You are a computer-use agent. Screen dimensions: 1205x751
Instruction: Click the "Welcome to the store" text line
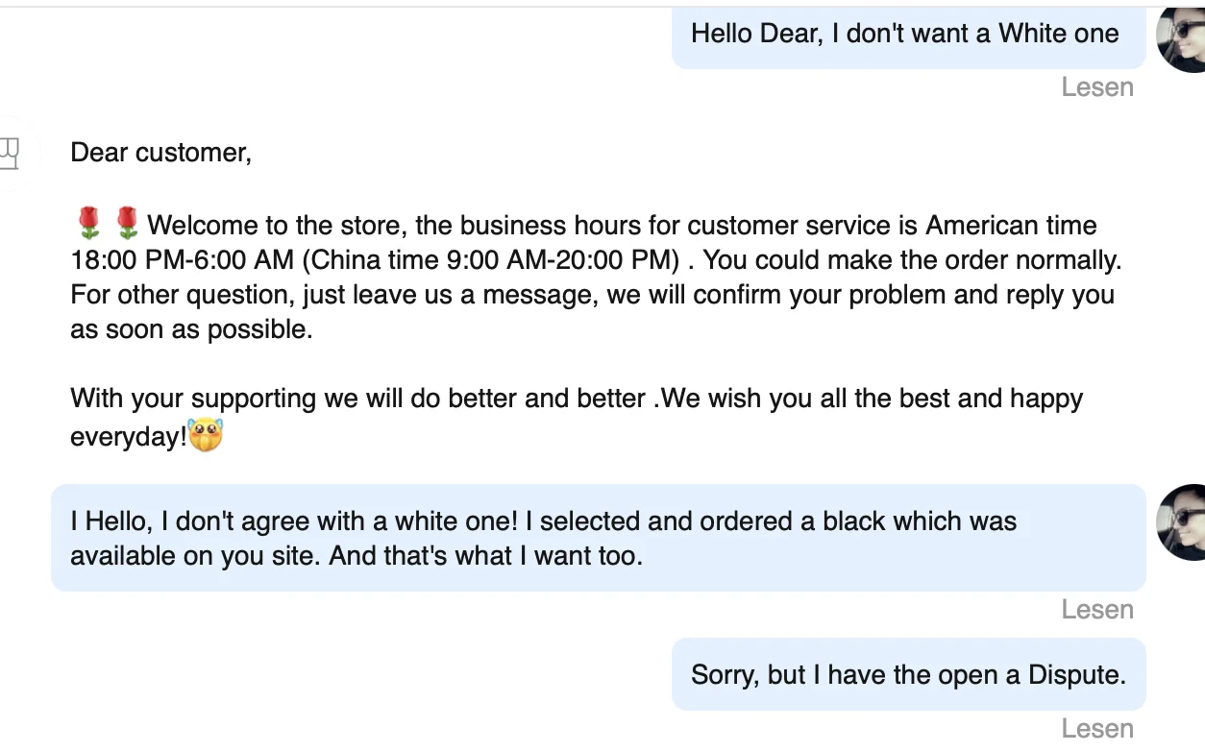click(621, 226)
